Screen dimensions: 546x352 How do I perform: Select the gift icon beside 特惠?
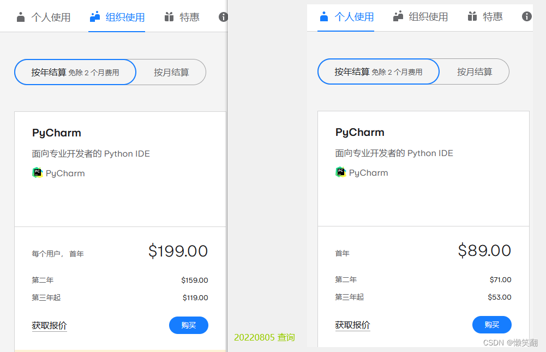coord(168,16)
